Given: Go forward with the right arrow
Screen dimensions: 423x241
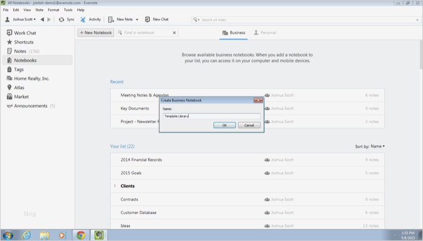Looking at the screenshot, I should [x=49, y=19].
